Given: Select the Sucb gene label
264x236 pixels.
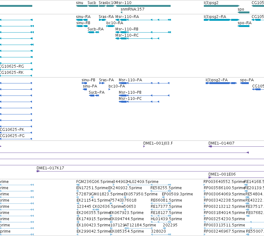Looking at the screenshot, I should click(92, 3).
